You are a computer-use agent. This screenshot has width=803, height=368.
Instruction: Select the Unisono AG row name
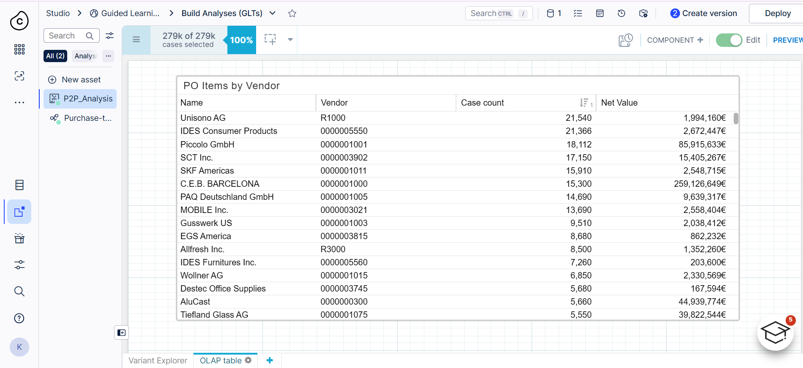(203, 118)
